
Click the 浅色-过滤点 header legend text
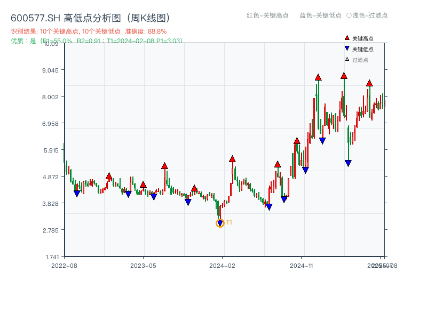(370, 15)
